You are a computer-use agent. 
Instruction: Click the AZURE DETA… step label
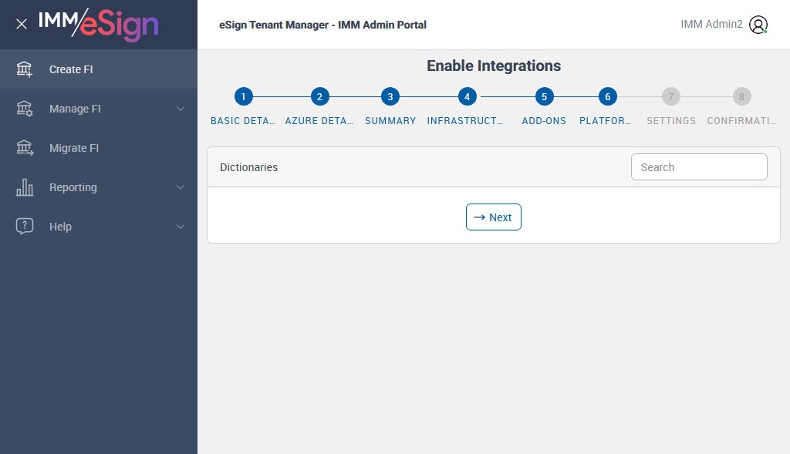[x=319, y=121]
